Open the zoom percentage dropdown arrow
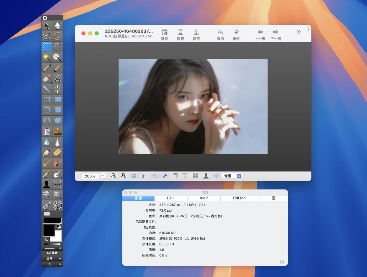This screenshot has width=367, height=277. [x=103, y=176]
